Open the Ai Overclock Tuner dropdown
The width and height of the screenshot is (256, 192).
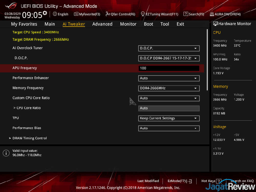[x=169, y=48]
